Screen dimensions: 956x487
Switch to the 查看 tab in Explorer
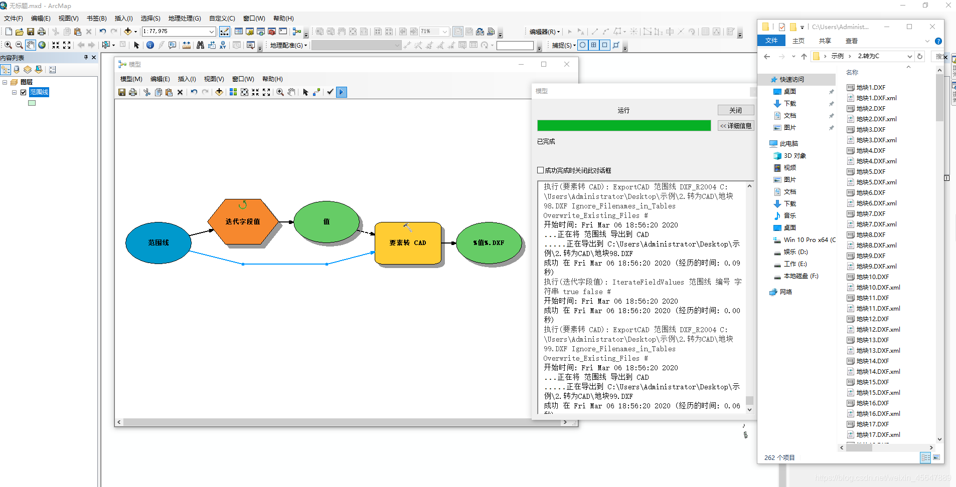(x=852, y=41)
